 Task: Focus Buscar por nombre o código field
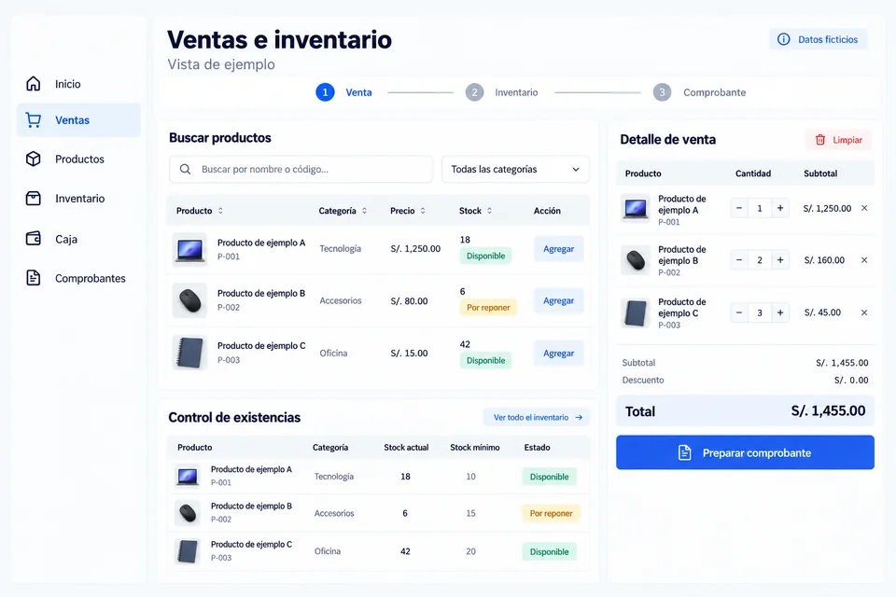point(301,169)
